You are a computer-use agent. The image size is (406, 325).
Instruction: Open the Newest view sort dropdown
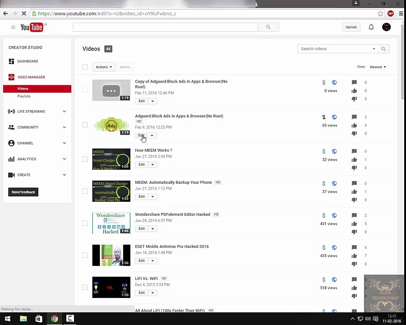pos(378,67)
